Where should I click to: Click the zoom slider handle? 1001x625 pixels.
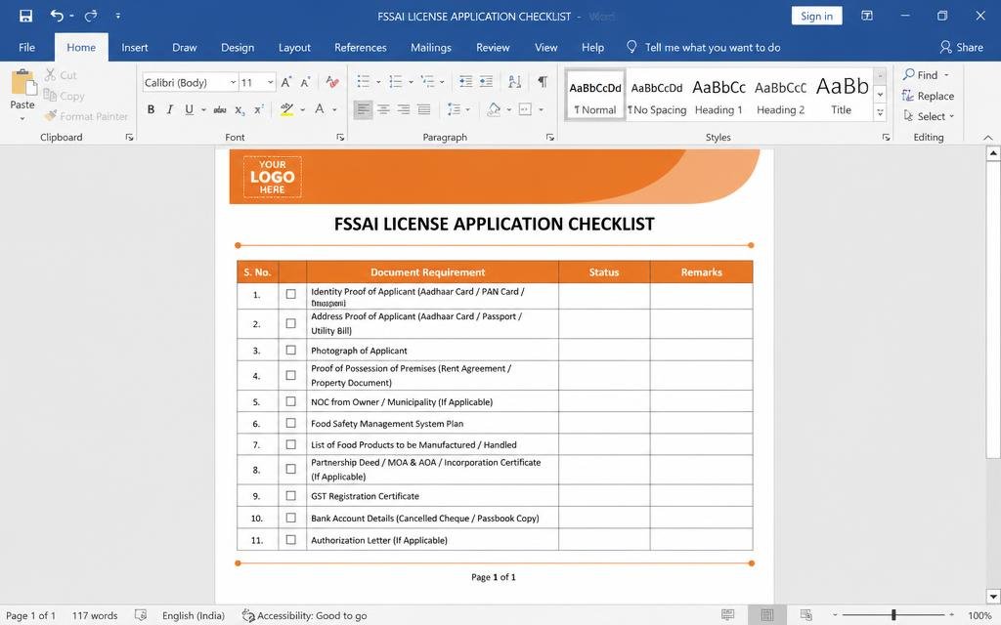pyautogui.click(x=893, y=615)
